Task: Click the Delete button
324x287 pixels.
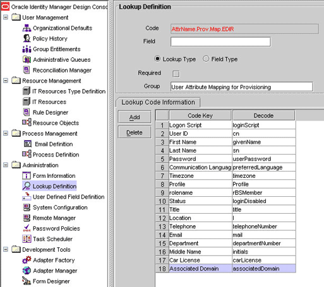Action: coord(135,132)
